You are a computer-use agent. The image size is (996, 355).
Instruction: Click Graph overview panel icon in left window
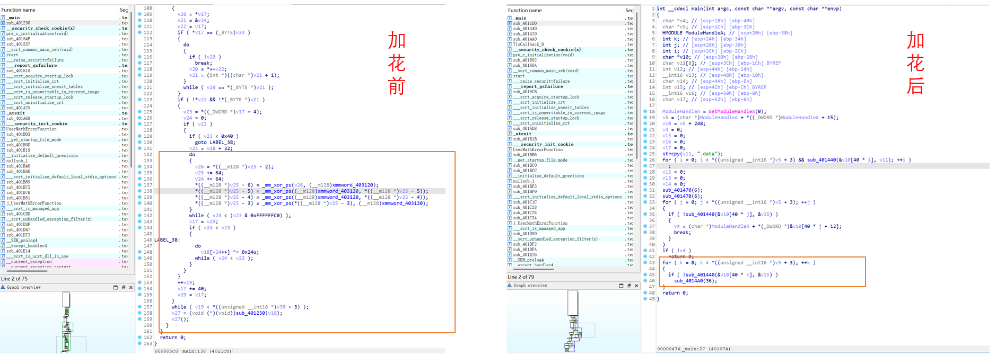point(3,287)
